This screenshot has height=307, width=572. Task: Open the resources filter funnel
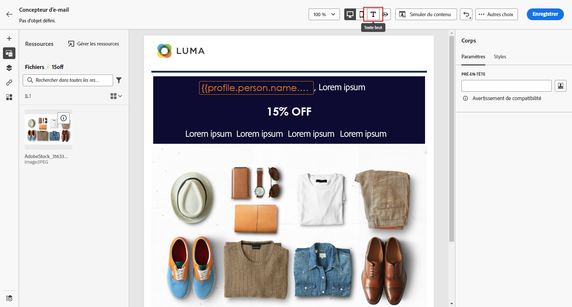click(119, 80)
